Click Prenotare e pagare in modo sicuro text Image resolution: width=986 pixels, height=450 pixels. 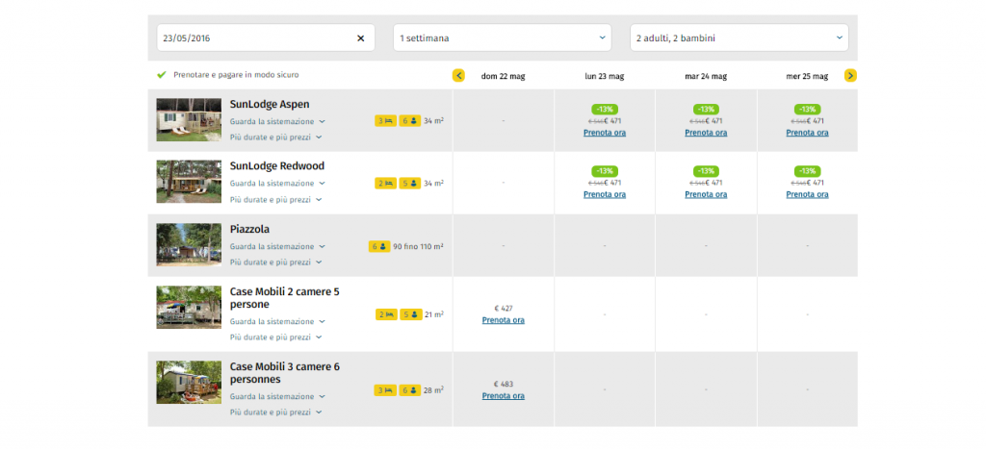[x=237, y=75]
